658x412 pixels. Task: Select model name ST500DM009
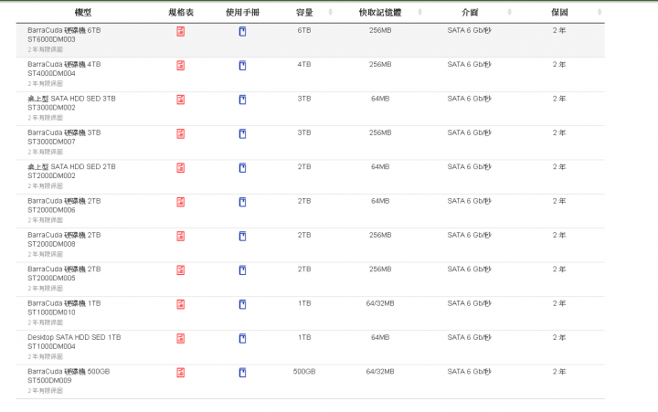click(49, 381)
